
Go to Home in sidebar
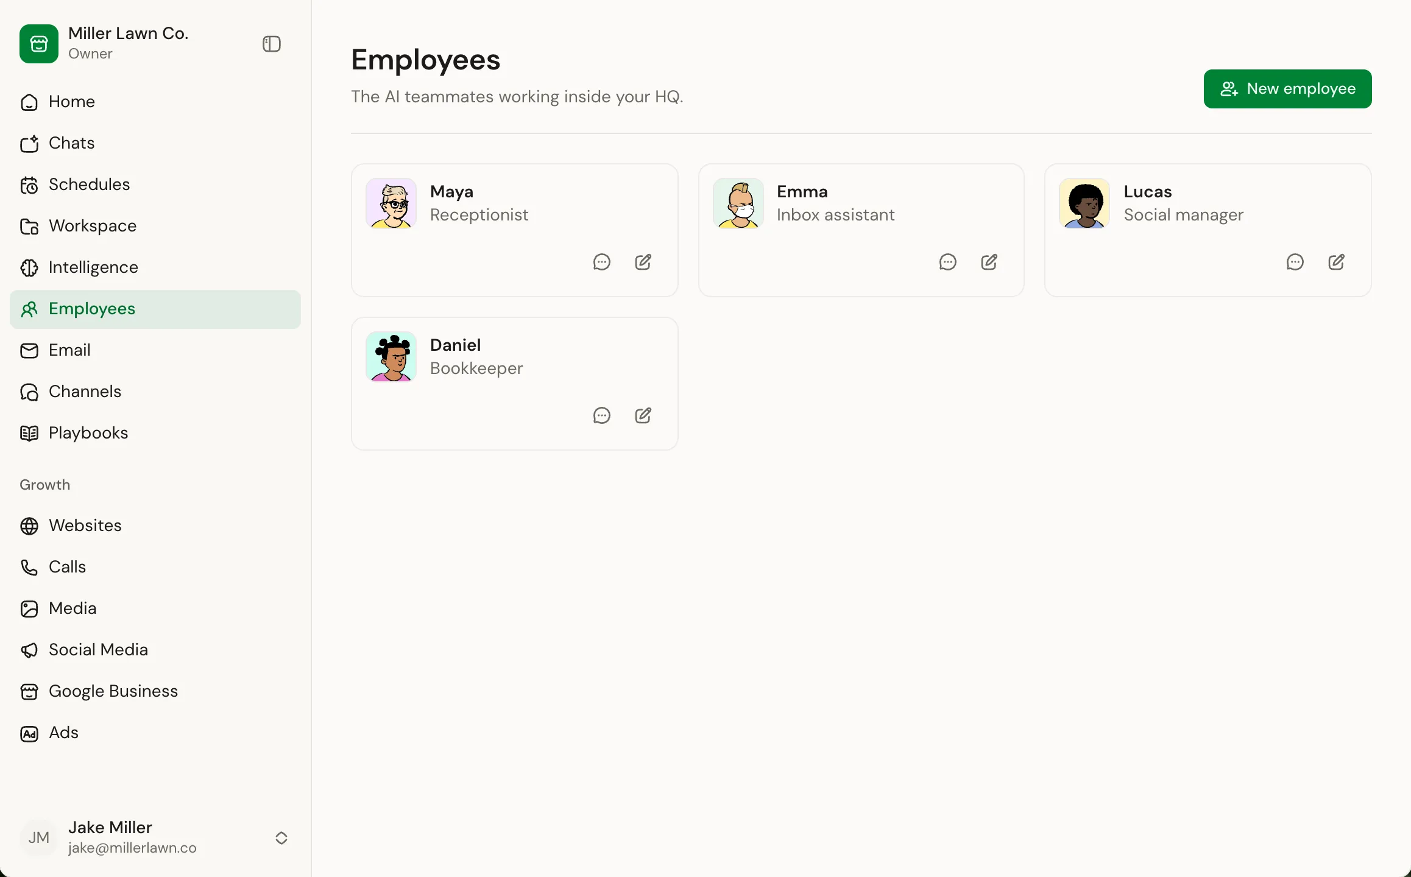tap(155, 102)
